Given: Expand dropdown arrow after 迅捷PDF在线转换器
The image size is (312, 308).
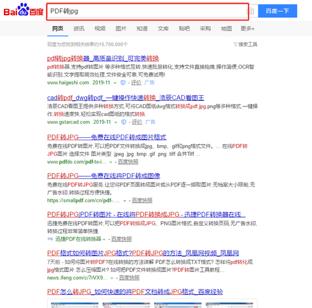Looking at the screenshot, I should 104,239.
